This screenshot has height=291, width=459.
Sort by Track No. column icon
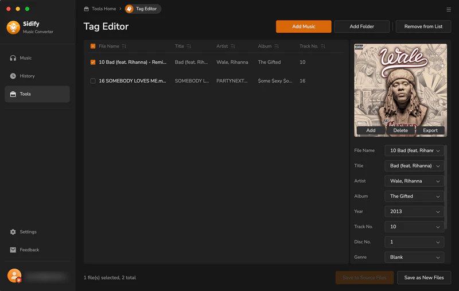point(323,46)
